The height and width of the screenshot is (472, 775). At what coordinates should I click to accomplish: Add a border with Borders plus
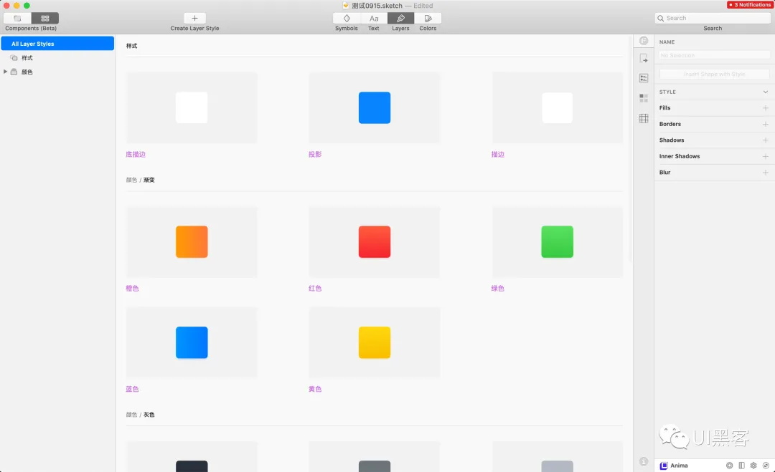766,125
